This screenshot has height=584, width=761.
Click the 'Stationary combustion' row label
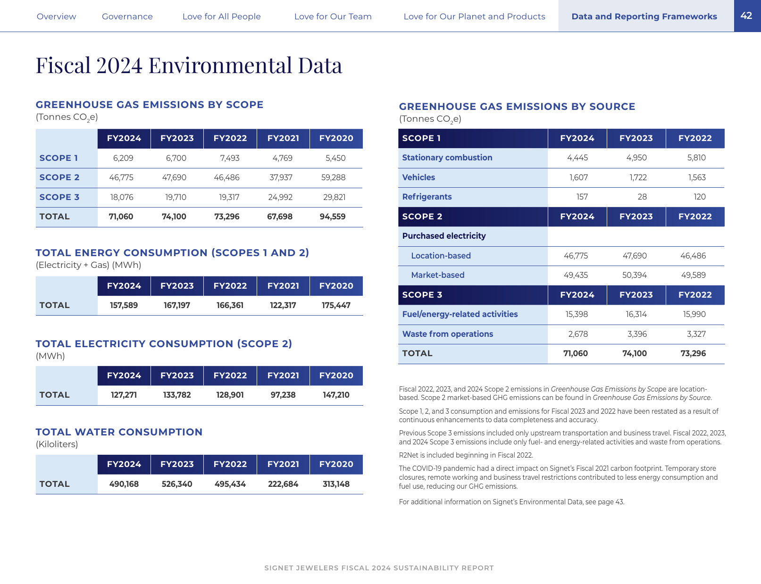pos(447,158)
